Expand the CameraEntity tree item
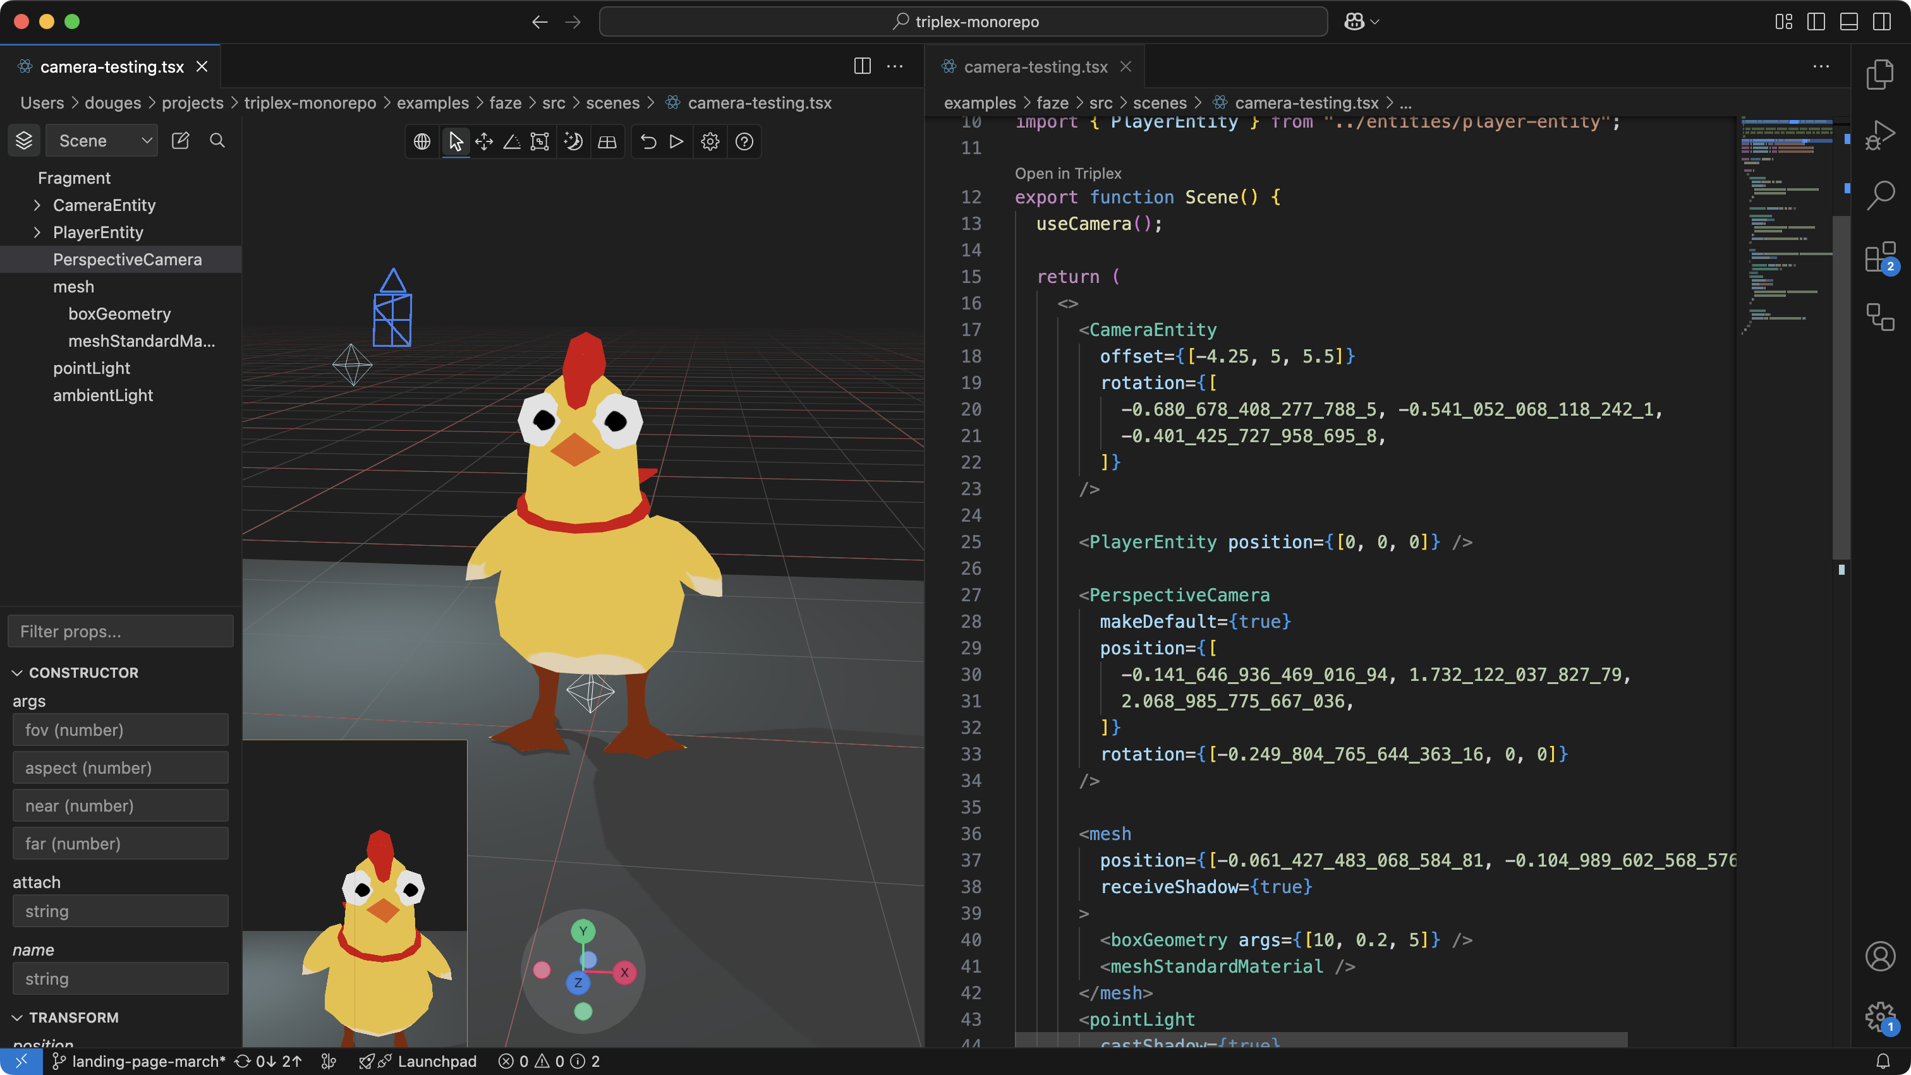Viewport: 1911px width, 1075px height. [37, 205]
